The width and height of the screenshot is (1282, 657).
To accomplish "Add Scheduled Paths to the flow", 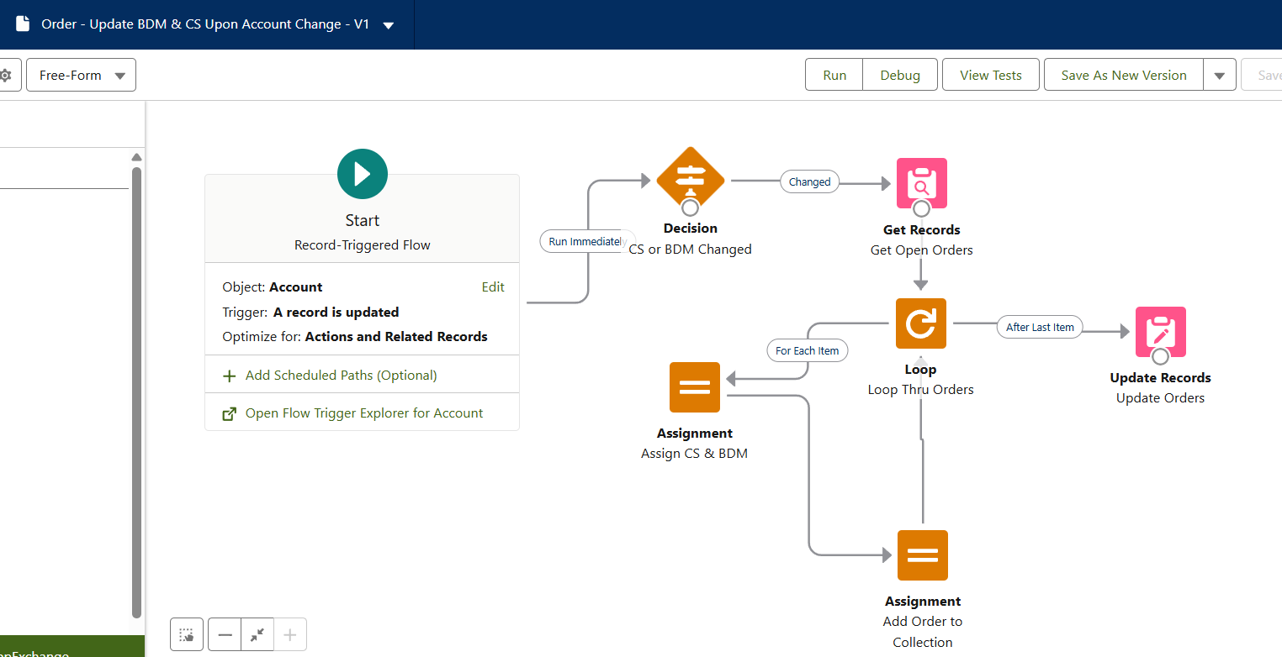I will (x=341, y=376).
